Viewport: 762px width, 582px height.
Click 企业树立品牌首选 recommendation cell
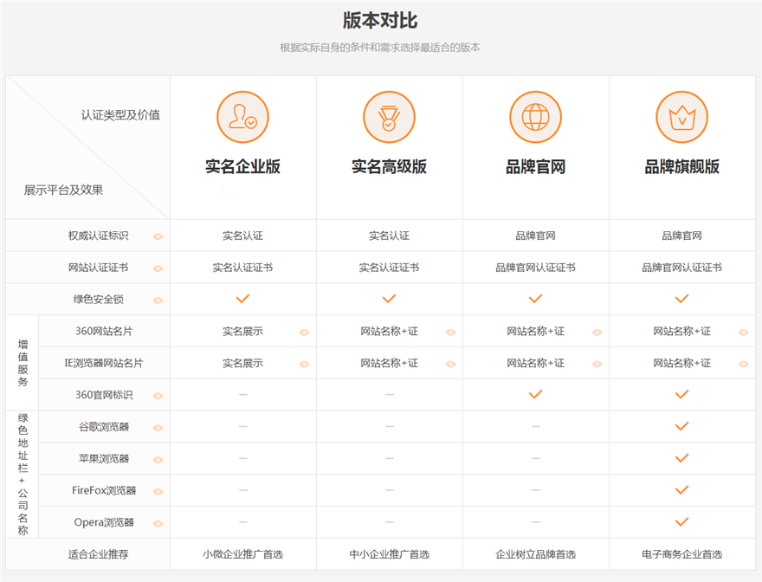535,554
